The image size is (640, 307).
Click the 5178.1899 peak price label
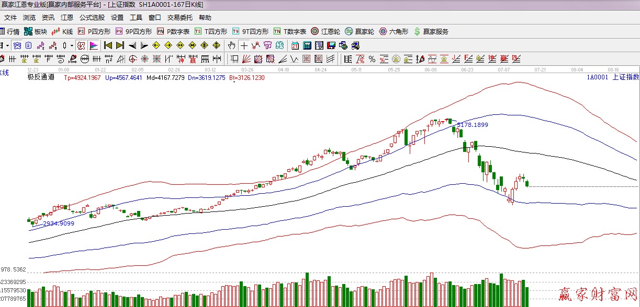(x=472, y=125)
